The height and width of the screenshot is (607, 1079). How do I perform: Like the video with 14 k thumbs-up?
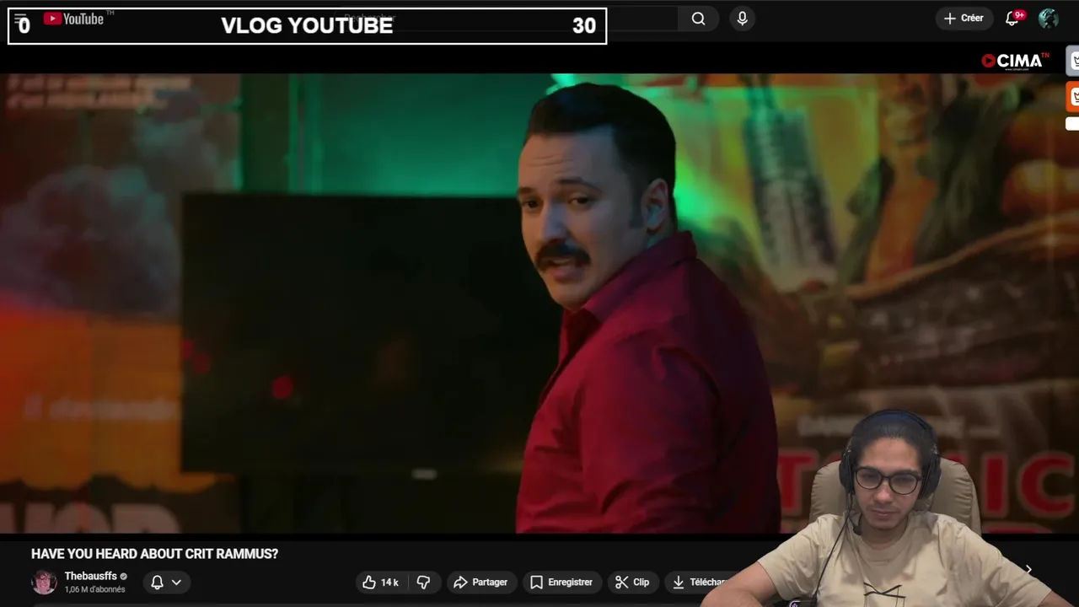click(x=379, y=583)
